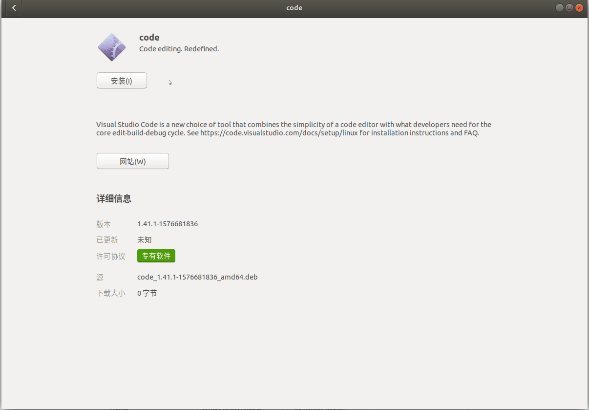
Task: Click the bold app name 'code'
Action: point(149,38)
